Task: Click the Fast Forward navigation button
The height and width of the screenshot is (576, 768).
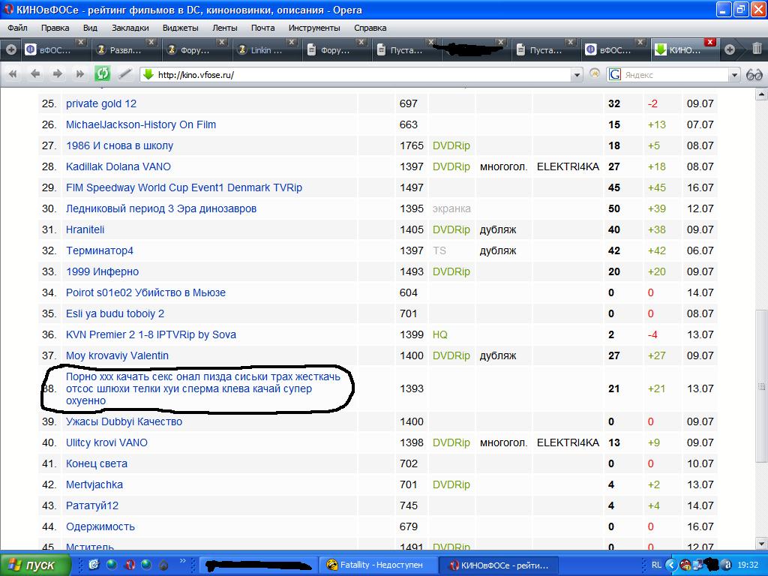Action: (79, 74)
